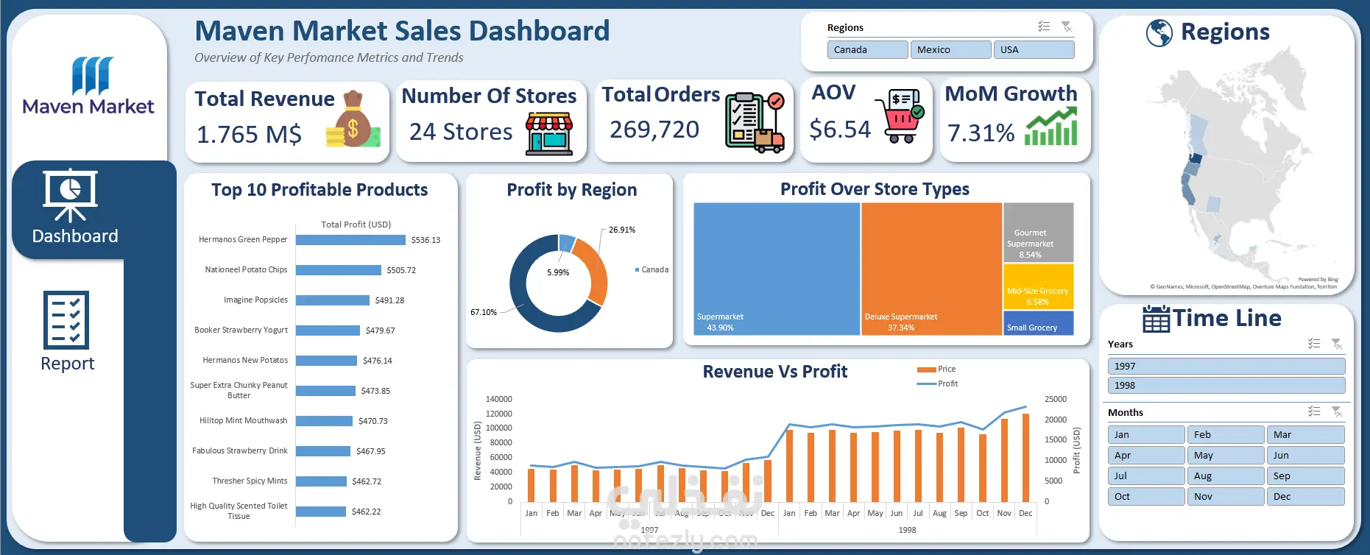The height and width of the screenshot is (555, 1370).
Task: Click the Top 10 Profitable Products title
Action: [319, 190]
